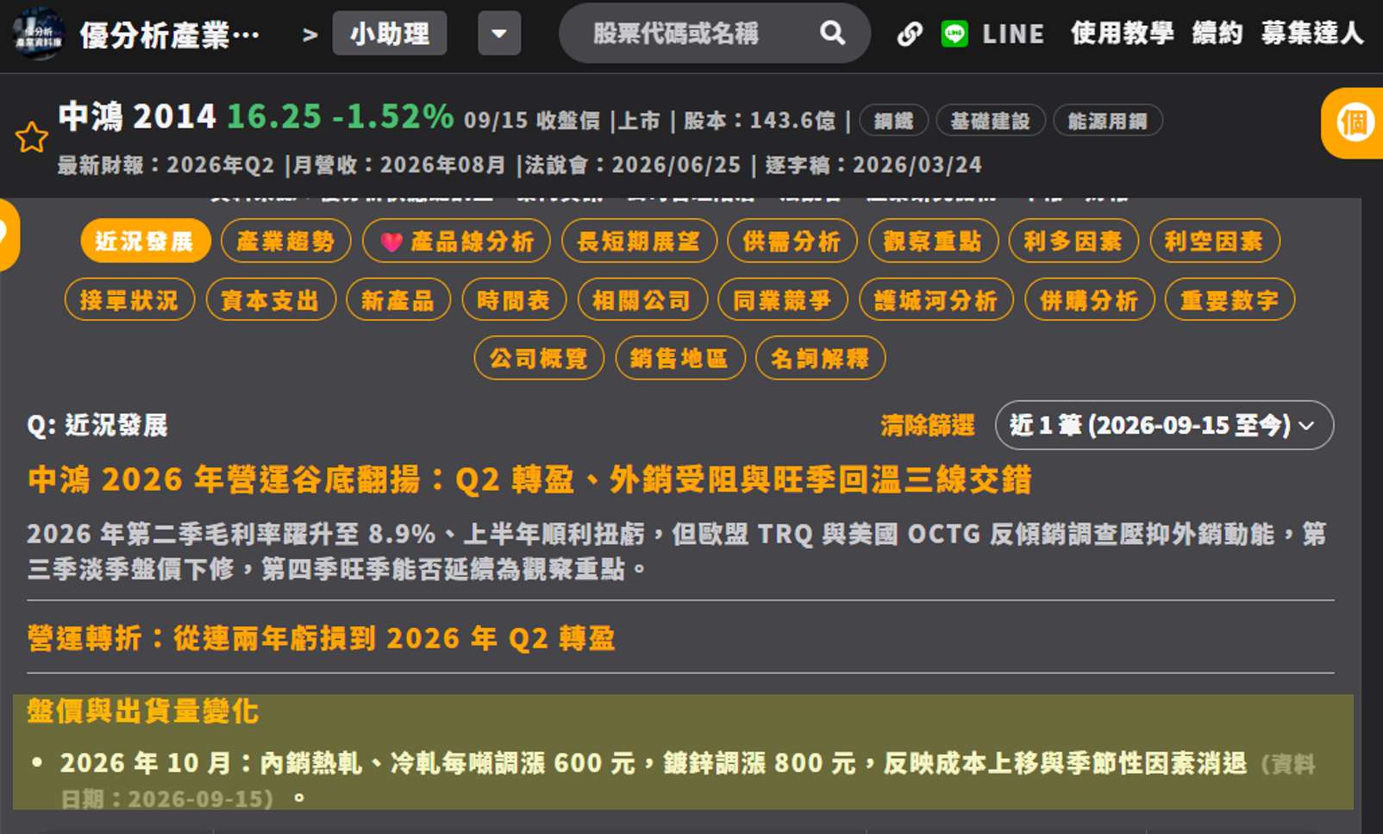Toggle the 利多因素 filter tag
Screen dimensions: 1383x834
tap(1073, 241)
